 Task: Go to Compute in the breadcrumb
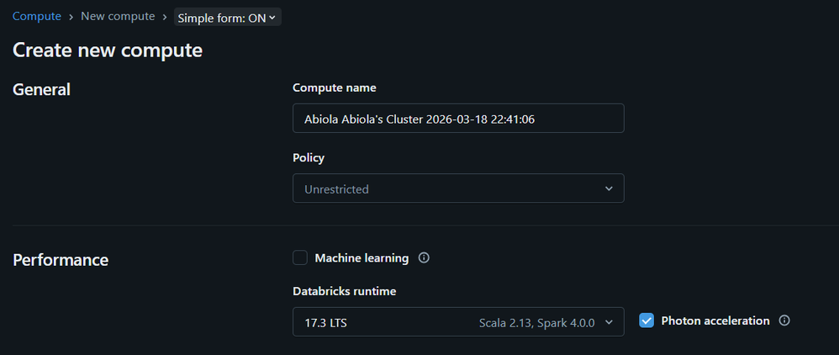pos(36,17)
